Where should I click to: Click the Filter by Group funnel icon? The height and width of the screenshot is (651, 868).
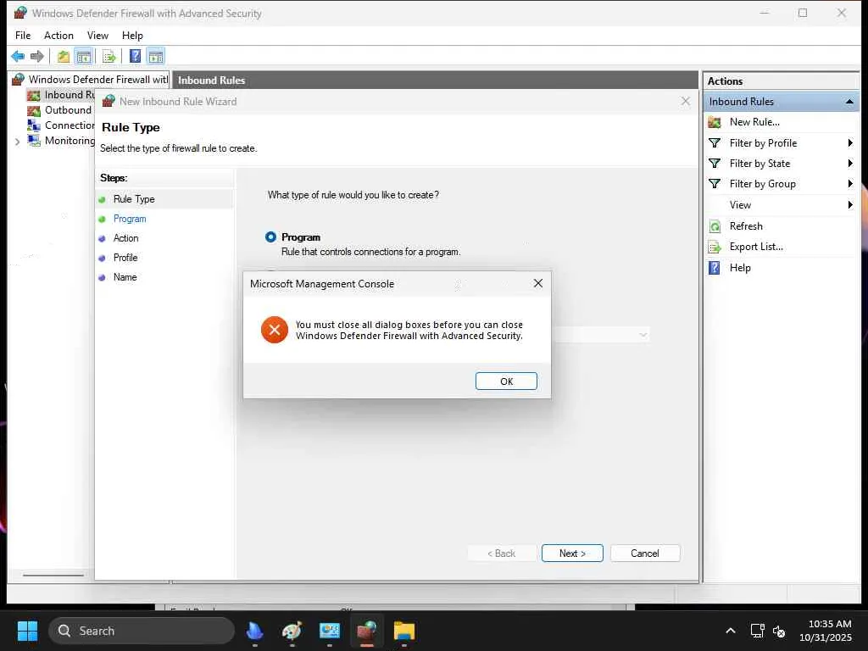715,184
